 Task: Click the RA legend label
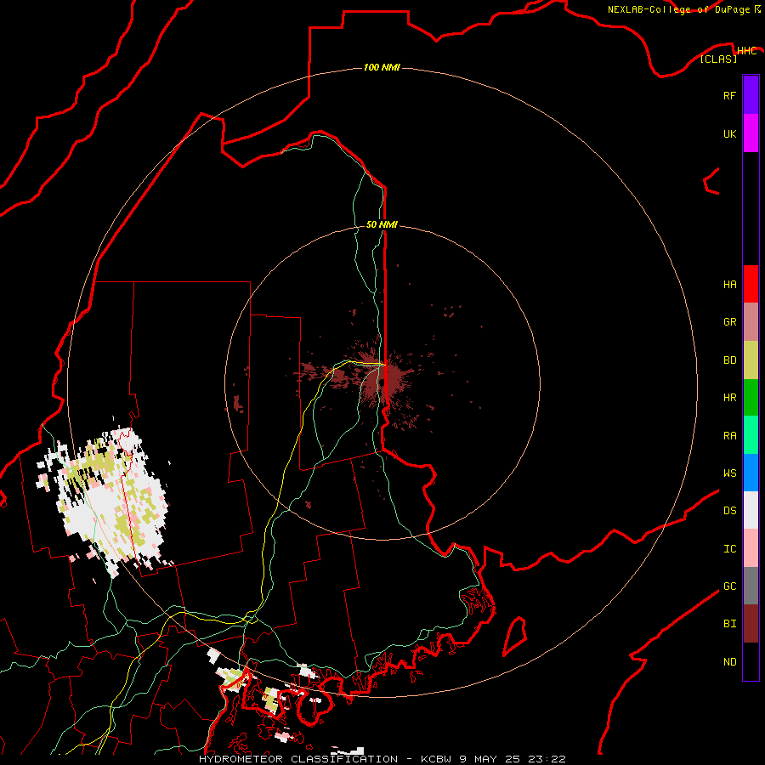[x=729, y=435]
